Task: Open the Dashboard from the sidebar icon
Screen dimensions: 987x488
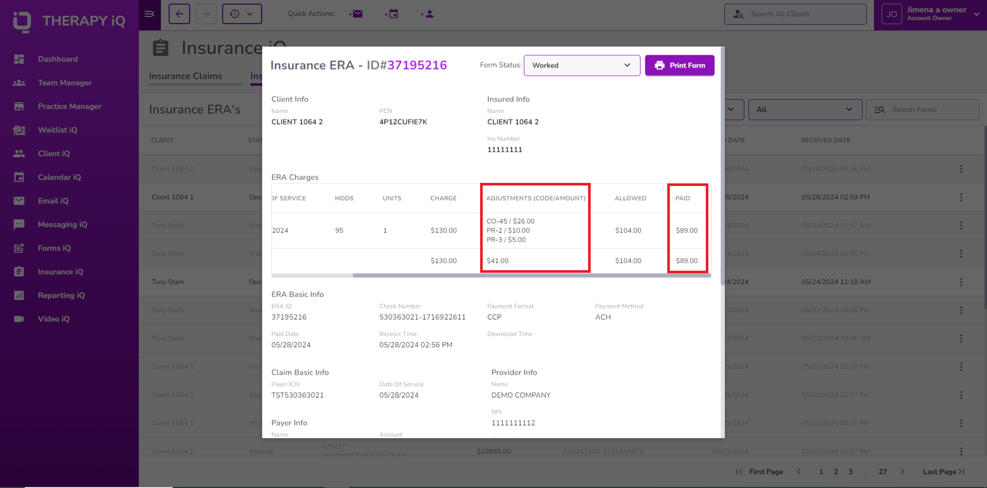Action: [19, 59]
